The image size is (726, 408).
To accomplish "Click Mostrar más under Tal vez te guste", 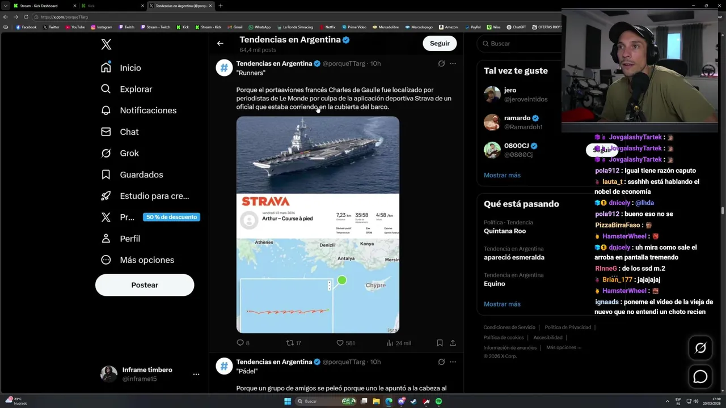I will click(502, 175).
